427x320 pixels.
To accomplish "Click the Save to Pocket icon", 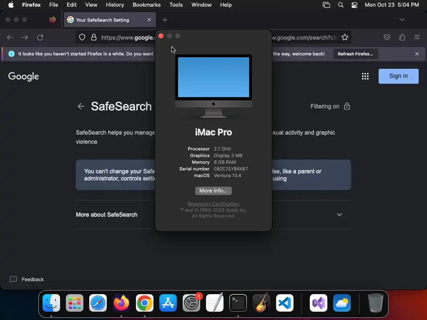I will [387, 37].
